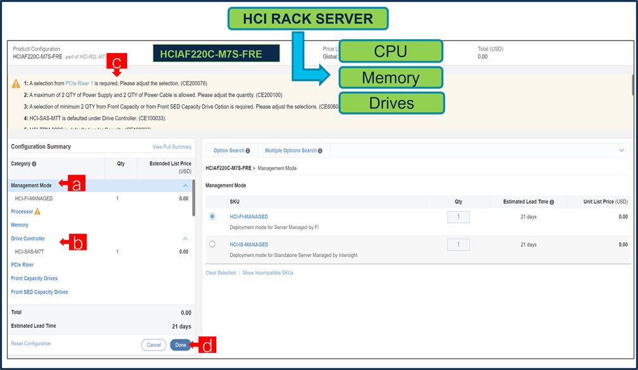This screenshot has height=370, width=638.
Task: Click the Done button
Action: pyautogui.click(x=180, y=345)
